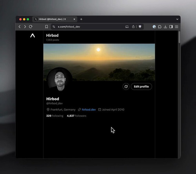The width and height of the screenshot is (196, 174).
Task: Open site settings icon beside the URL
Action: [x=54, y=27]
